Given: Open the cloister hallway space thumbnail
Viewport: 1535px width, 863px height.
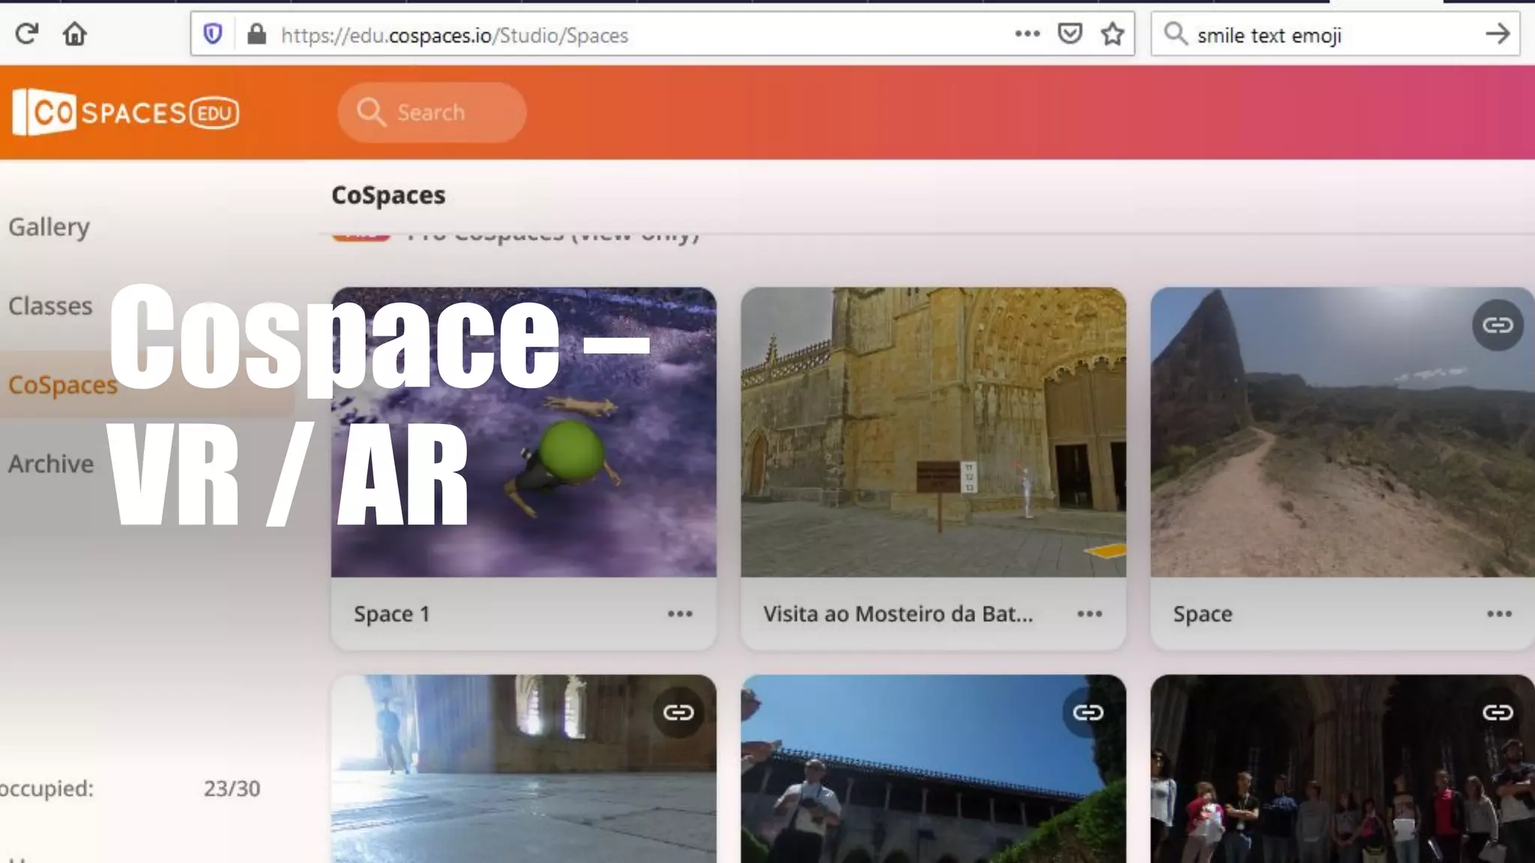Looking at the screenshot, I should tap(524, 769).
